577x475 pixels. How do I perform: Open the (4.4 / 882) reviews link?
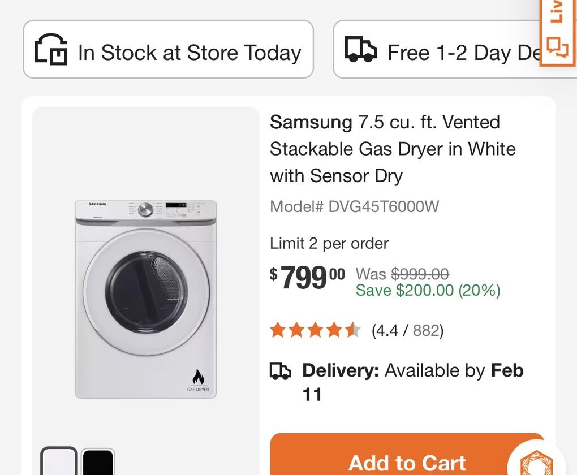[x=407, y=330]
